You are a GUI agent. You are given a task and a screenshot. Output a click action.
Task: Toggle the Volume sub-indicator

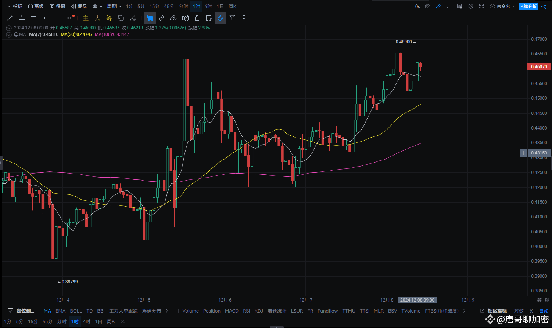(190, 311)
